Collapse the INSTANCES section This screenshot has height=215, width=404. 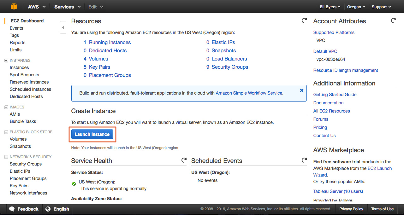coord(6,60)
